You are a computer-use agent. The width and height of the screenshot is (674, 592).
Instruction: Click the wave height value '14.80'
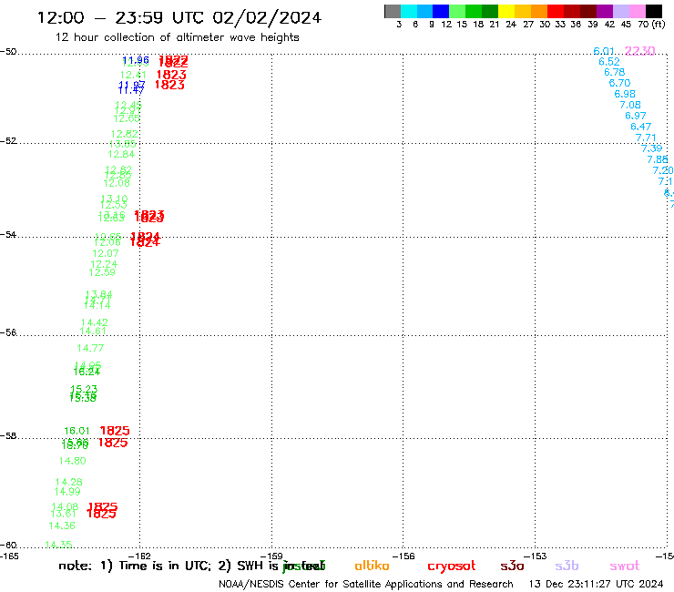point(72,461)
